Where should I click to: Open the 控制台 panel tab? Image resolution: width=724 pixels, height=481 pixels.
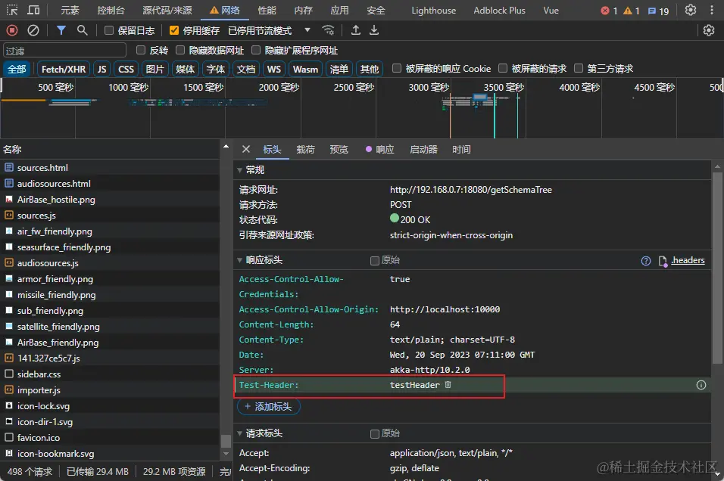tap(111, 11)
